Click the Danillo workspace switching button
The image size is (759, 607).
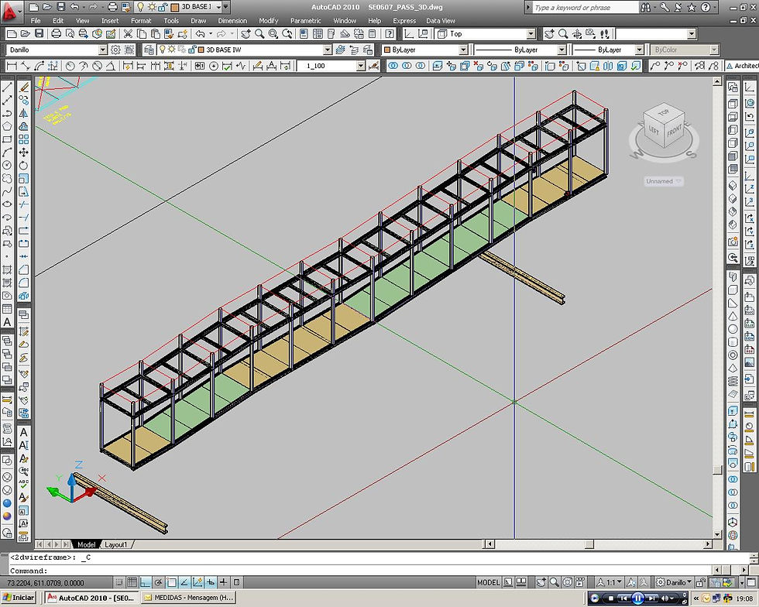[x=673, y=582]
